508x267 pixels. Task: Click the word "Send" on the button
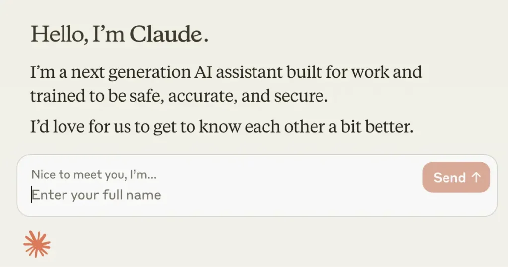coord(449,178)
